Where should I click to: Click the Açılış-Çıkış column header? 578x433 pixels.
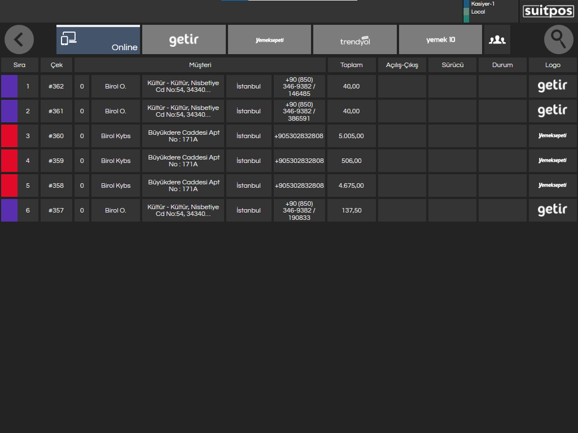click(402, 65)
